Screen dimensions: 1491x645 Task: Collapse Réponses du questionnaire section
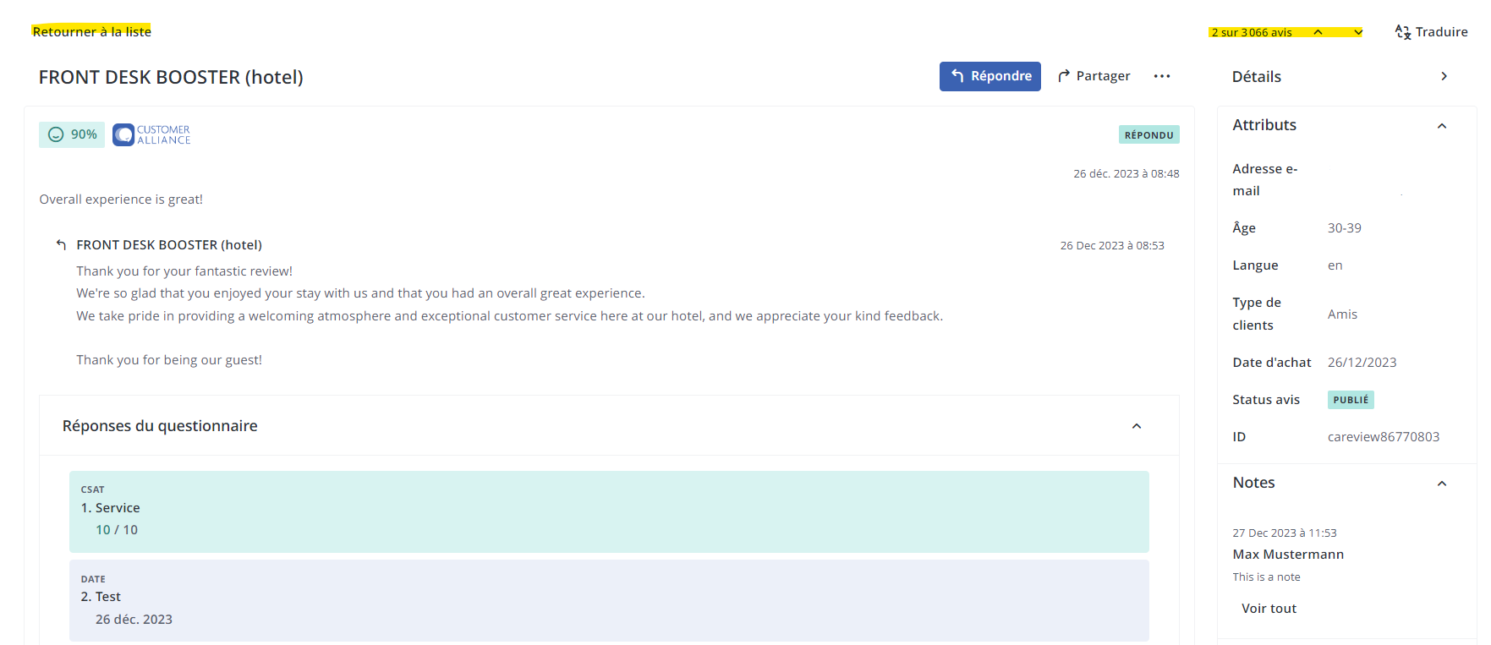coord(1137,426)
